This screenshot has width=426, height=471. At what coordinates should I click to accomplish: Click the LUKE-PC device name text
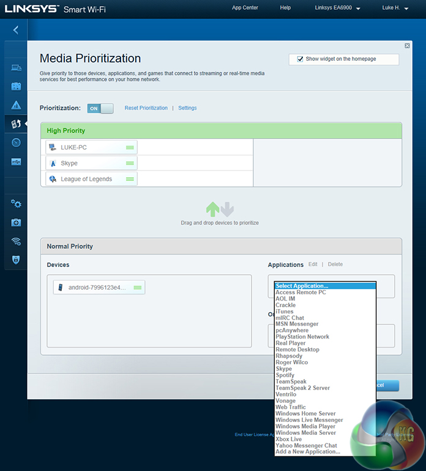tap(73, 147)
